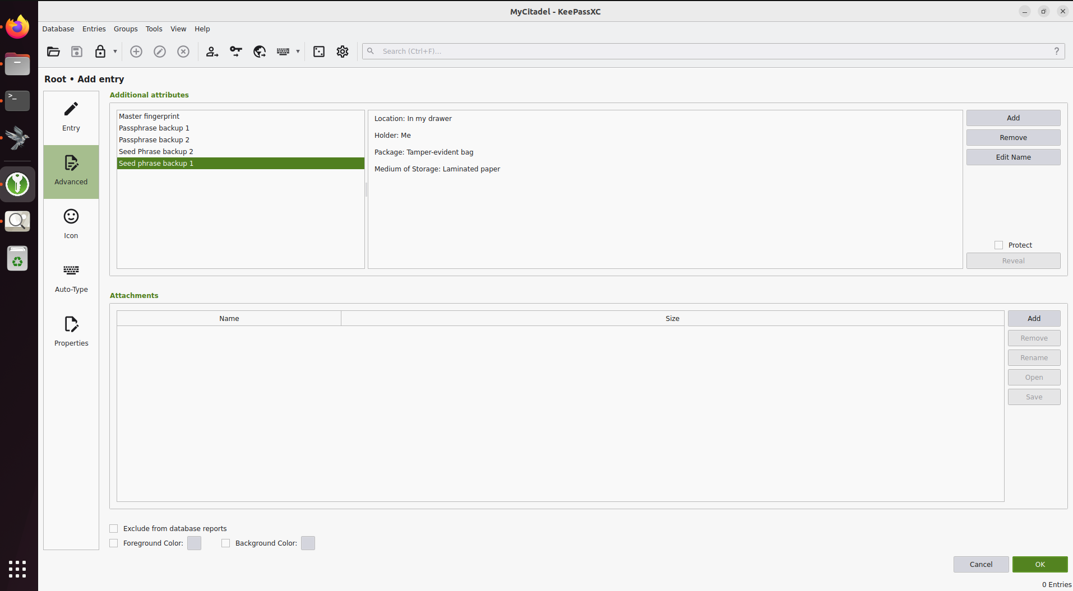Viewport: 1073px width, 591px height.
Task: Select the Advanced section
Action: pyautogui.click(x=71, y=172)
